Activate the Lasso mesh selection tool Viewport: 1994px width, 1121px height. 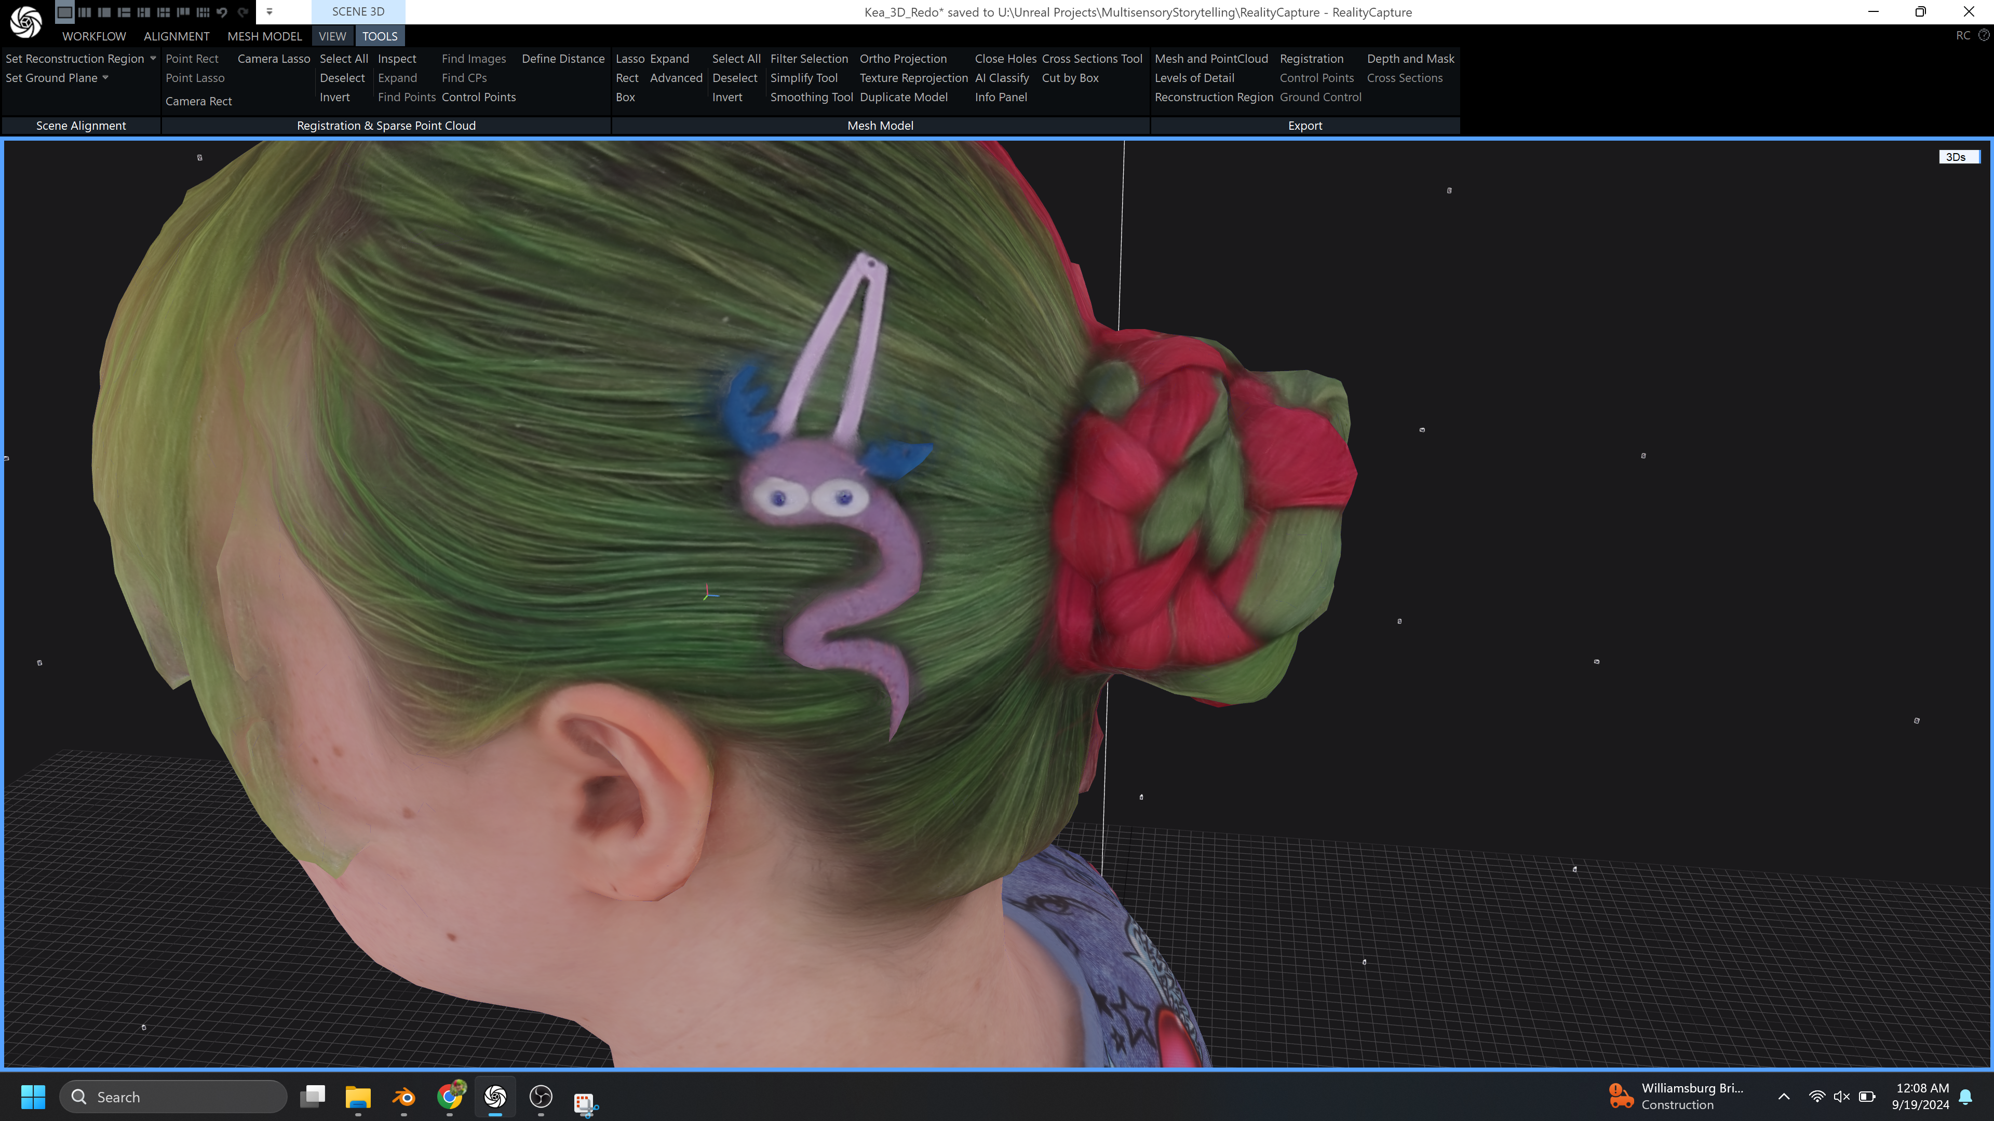point(630,59)
